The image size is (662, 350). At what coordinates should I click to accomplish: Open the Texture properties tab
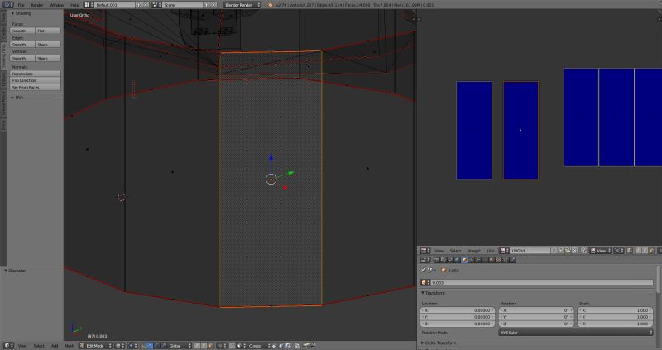pos(499,260)
